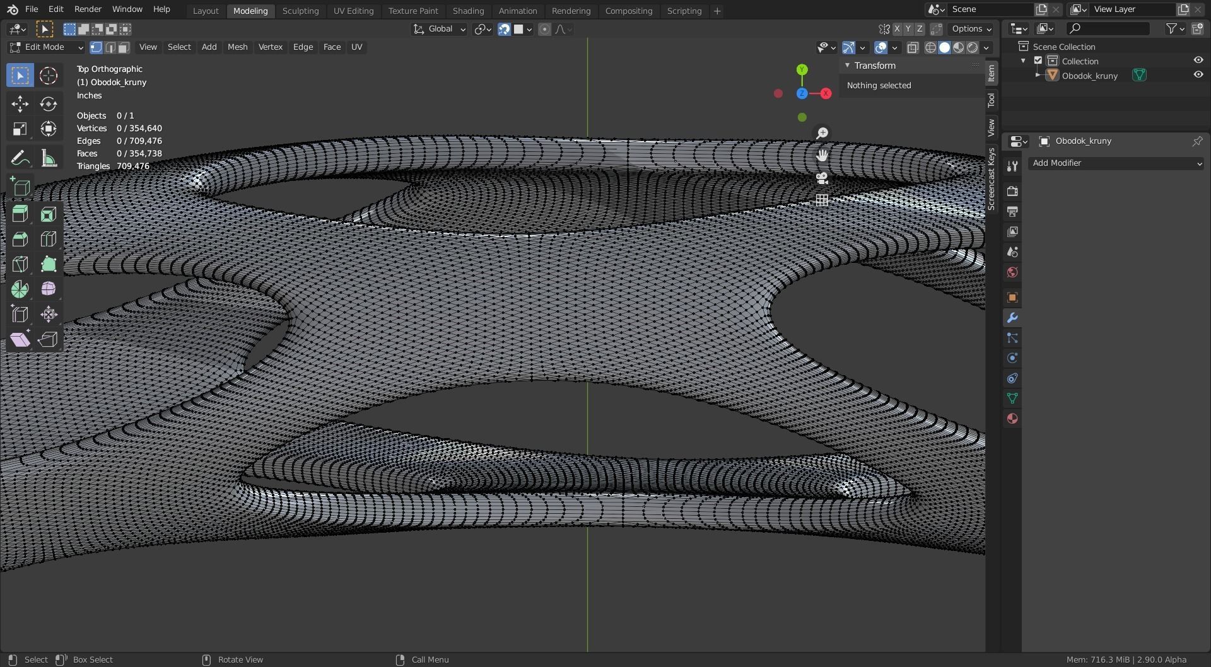The width and height of the screenshot is (1211, 667).
Task: Click the pan hand viewport icon
Action: click(x=822, y=156)
